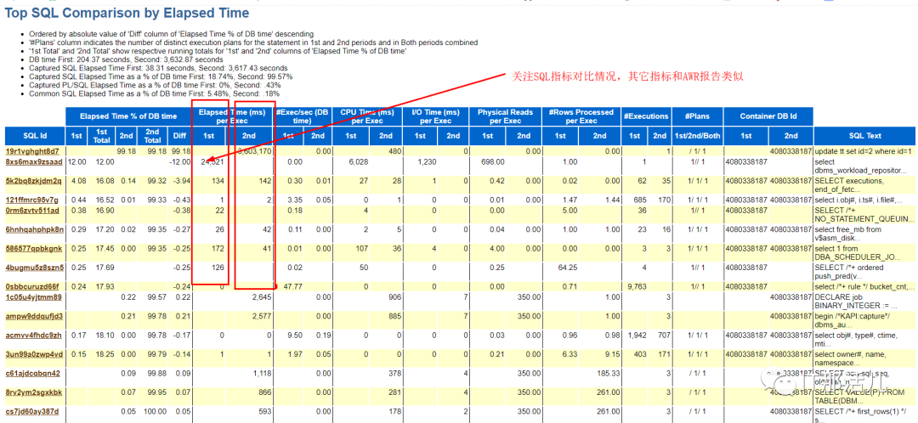Click the 121ffmrc95v7g SQL Id link
The height and width of the screenshot is (423, 918).
33,200
